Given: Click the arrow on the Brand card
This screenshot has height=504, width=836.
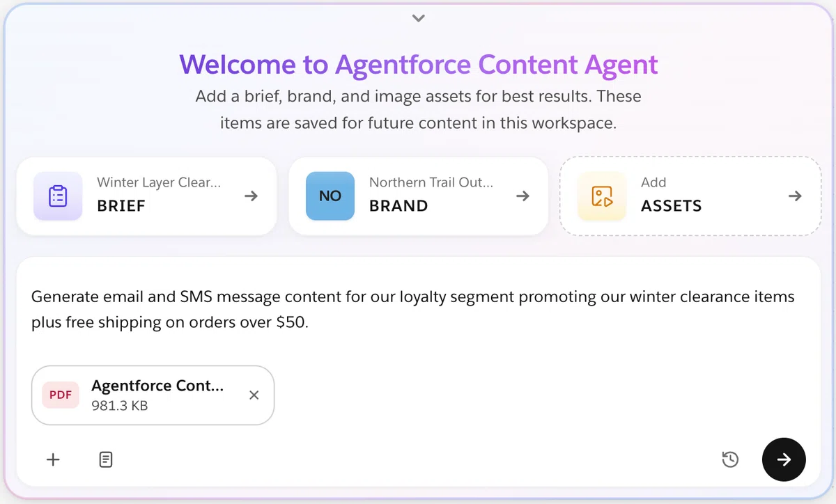Looking at the screenshot, I should tap(522, 196).
